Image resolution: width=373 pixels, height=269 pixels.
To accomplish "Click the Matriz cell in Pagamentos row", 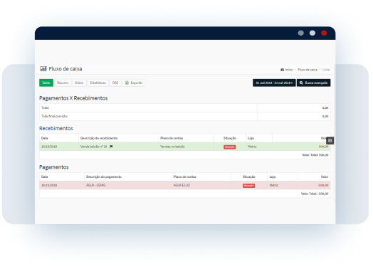I will pos(273,185).
